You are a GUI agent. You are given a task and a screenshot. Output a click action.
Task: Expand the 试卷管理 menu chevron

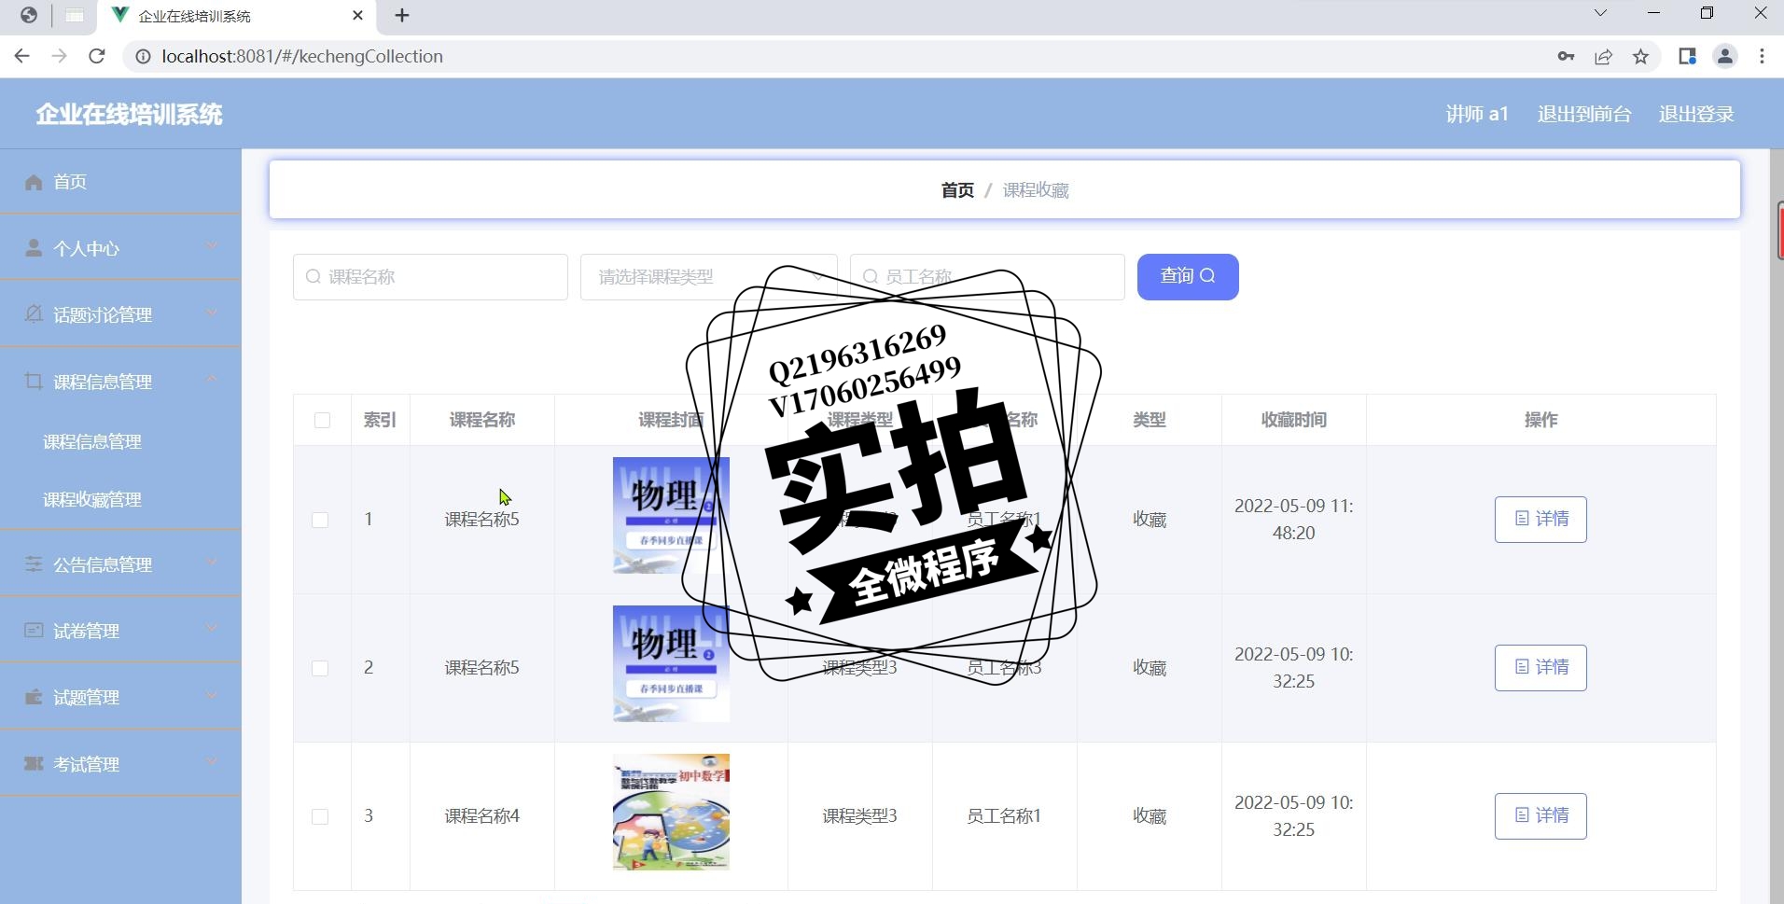tap(212, 628)
